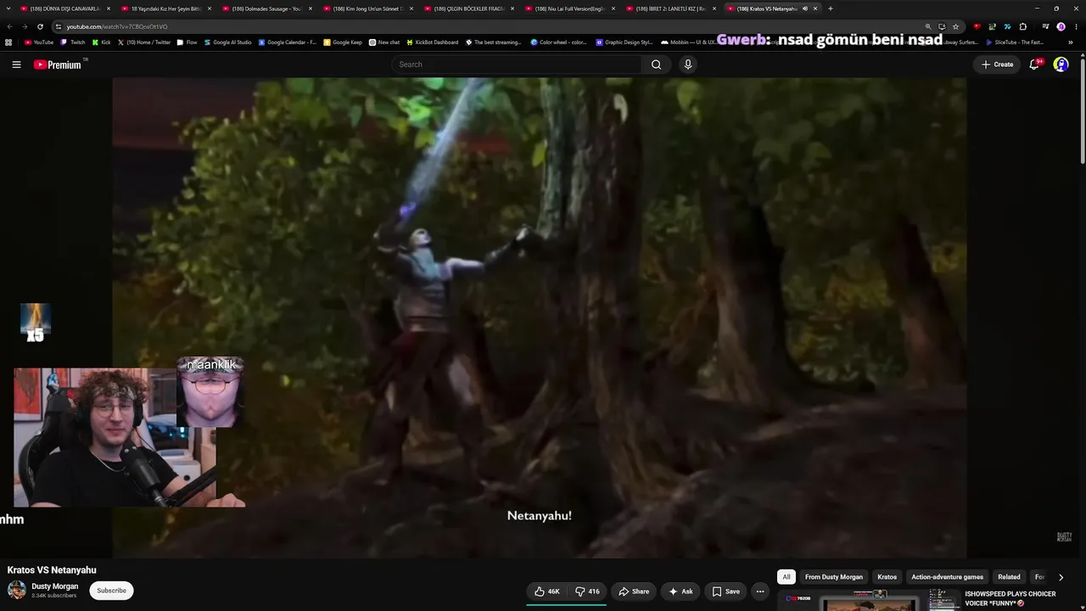Viewport: 1086px width, 611px height.
Task: Open the ISHOWSPEED recommended video thumbnail
Action: 870,601
